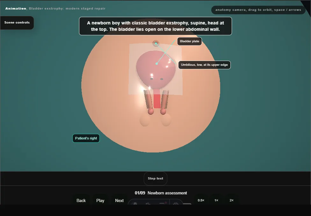Click the Patient's right orientation label
311x216 pixels.
pyautogui.click(x=86, y=138)
